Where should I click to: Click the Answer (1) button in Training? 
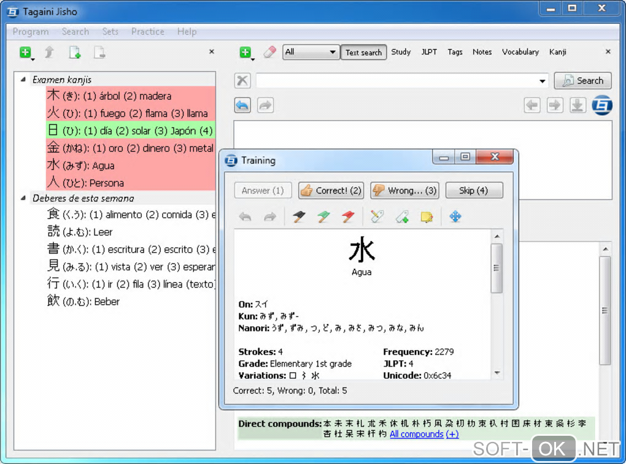tap(263, 191)
